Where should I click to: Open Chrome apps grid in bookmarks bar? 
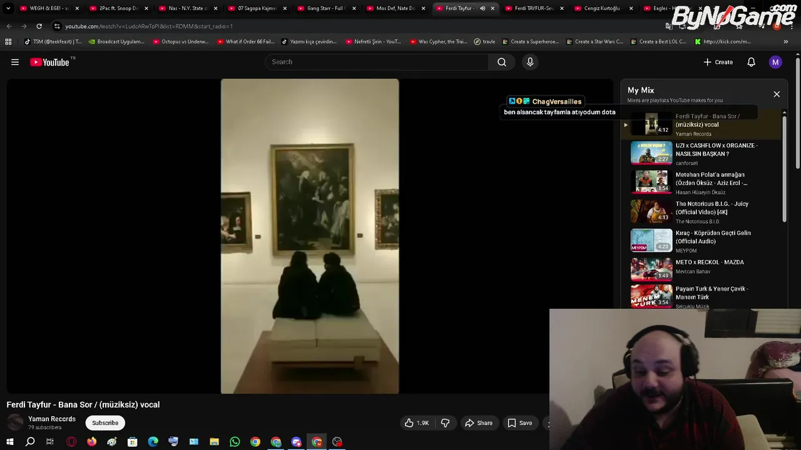[x=8, y=42]
